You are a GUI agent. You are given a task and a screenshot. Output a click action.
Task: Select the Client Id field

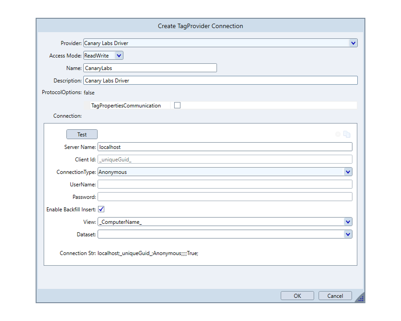click(225, 159)
